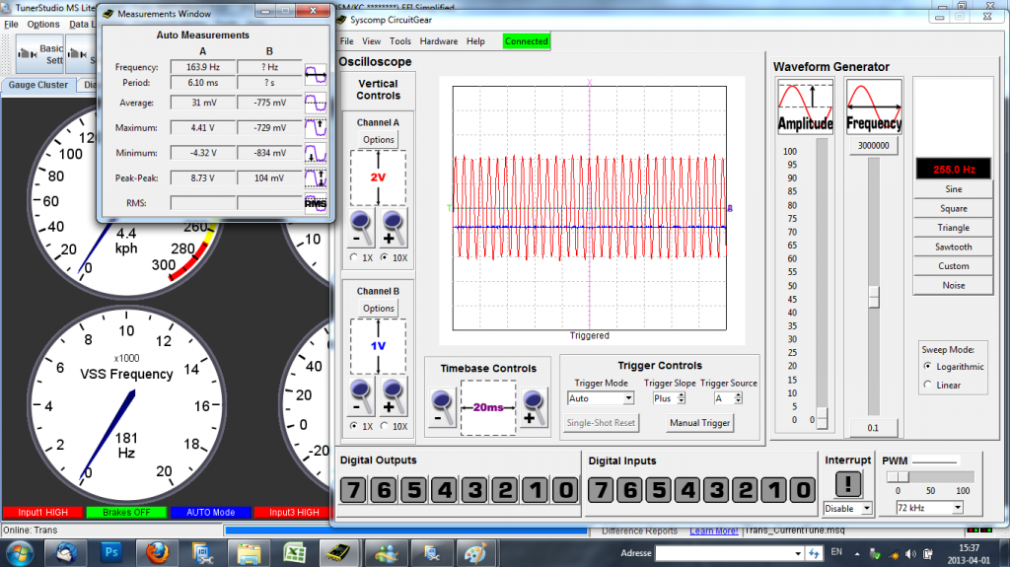Zoom in Channel A vertical scale
This screenshot has height=567, width=1010.
coord(393,228)
